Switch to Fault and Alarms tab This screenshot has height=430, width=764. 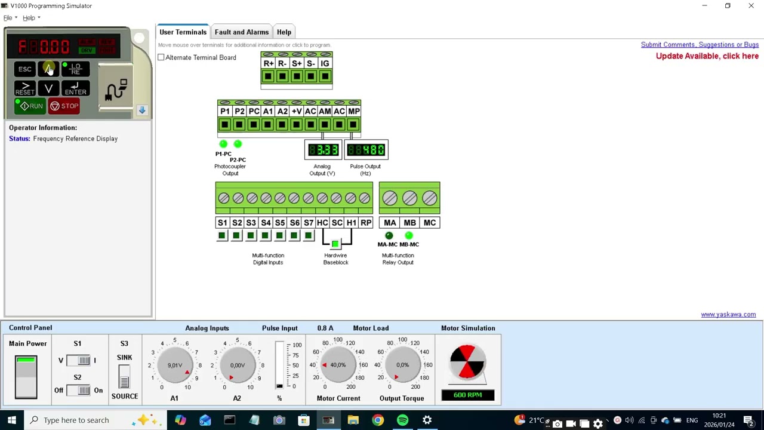point(242,32)
